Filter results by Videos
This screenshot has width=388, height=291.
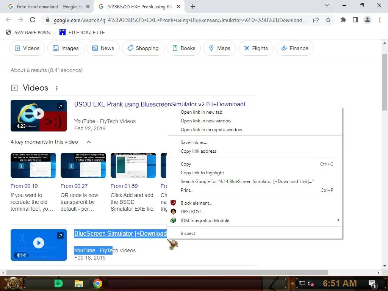click(27, 48)
